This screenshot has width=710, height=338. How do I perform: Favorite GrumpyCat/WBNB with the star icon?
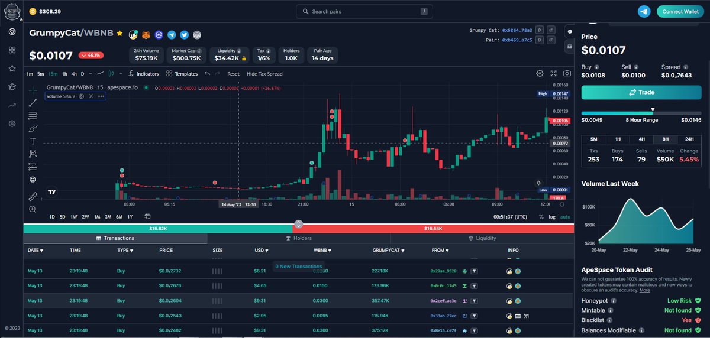[120, 33]
